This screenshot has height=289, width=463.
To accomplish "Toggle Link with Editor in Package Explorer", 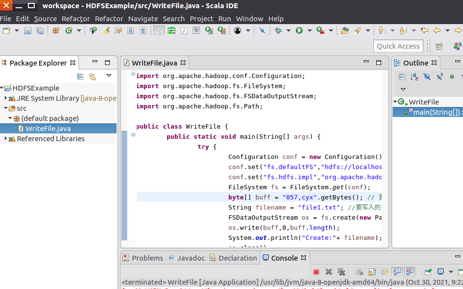I will [93, 77].
